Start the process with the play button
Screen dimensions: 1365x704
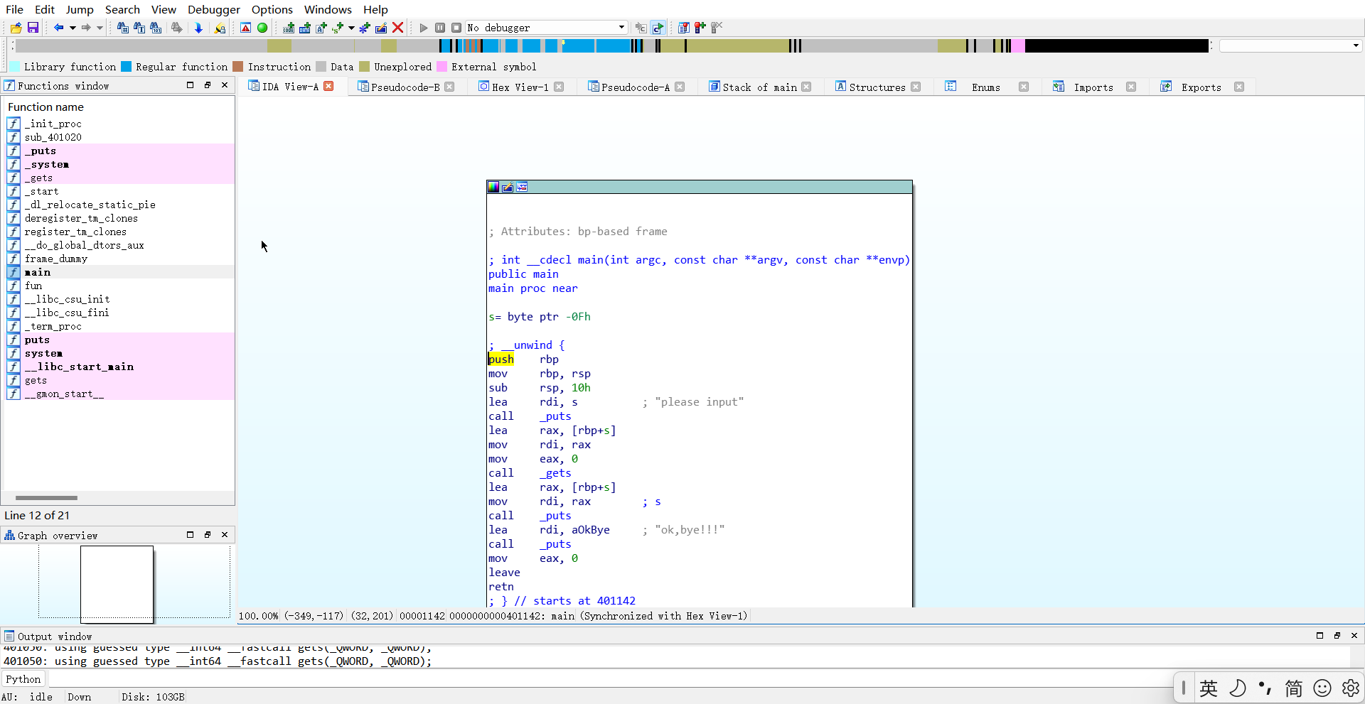click(x=424, y=28)
